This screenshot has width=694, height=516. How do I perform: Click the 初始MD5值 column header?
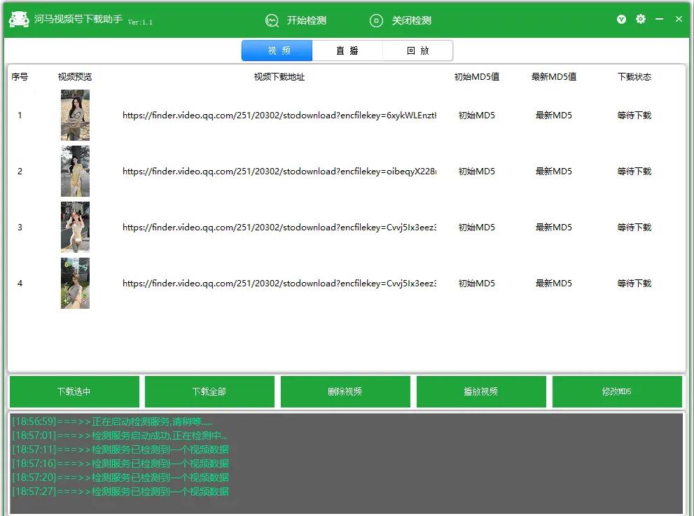[x=477, y=76]
